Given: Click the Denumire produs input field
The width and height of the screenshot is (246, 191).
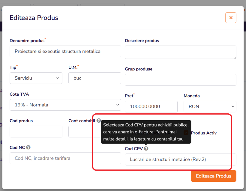Looking at the screenshot, I should tap(65, 52).
